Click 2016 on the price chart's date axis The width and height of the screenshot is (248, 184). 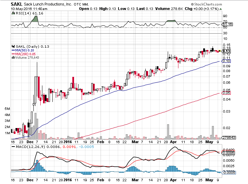coord(68,142)
